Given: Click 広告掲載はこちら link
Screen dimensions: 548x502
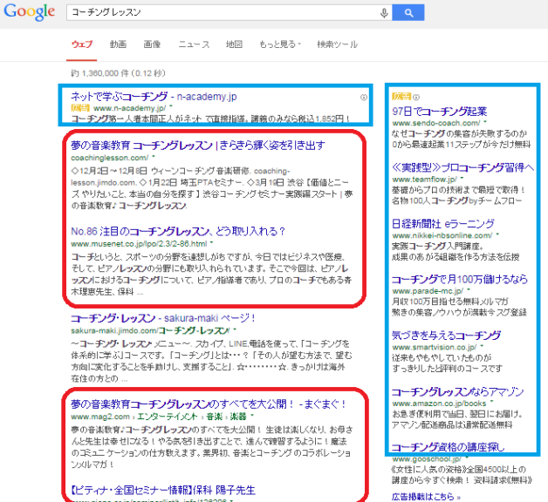Looking at the screenshot, I should pyautogui.click(x=426, y=497).
